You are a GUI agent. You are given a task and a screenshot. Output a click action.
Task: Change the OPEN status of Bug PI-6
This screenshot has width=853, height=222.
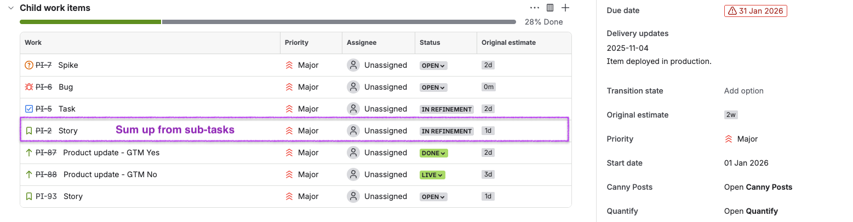pyautogui.click(x=434, y=87)
